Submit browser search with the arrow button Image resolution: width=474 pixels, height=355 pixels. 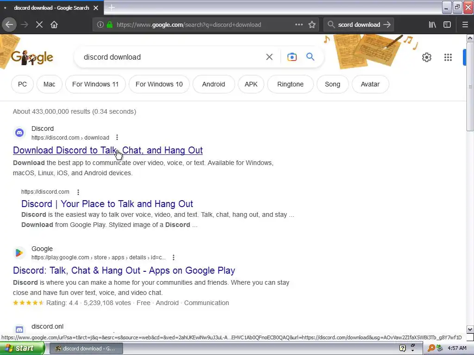click(387, 25)
